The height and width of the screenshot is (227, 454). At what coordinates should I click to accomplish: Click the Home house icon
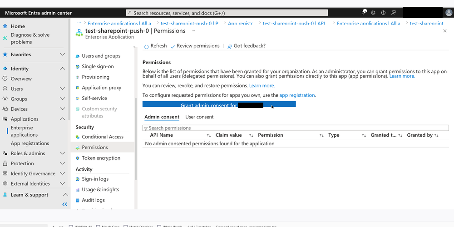pyautogui.click(x=5, y=26)
